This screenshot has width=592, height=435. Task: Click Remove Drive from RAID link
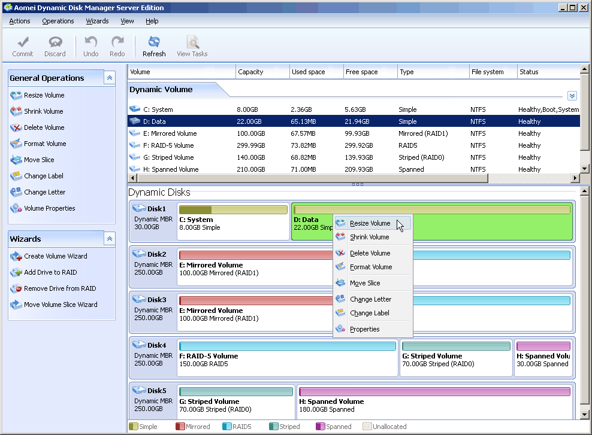(x=60, y=288)
